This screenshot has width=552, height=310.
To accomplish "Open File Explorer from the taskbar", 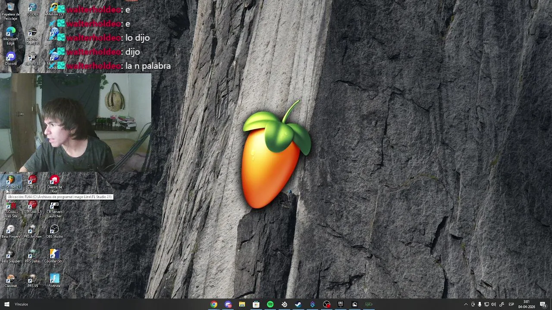I will tap(242, 304).
